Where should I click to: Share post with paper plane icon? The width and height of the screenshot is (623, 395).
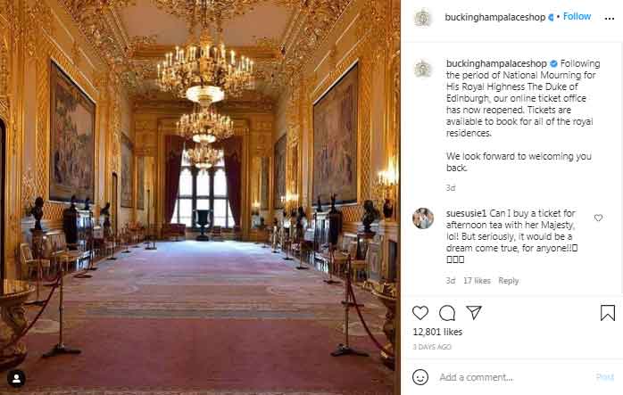tap(474, 312)
